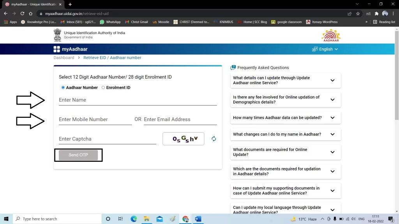Open the Chrome extensions puzzle icon
The height and width of the screenshot is (224, 399).
(376, 14)
